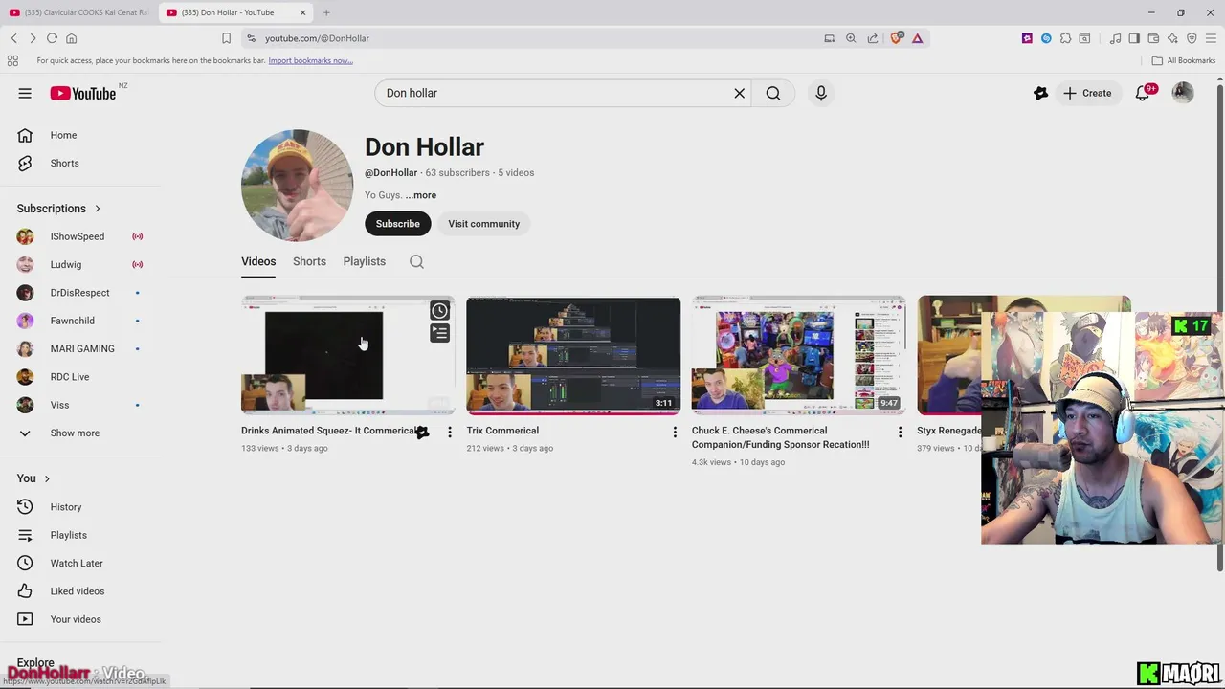Open options menu for Drinks Animated video
The width and height of the screenshot is (1225, 689).
[x=449, y=433]
